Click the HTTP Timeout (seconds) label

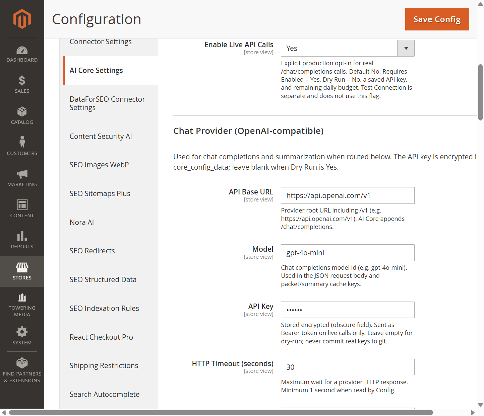click(x=233, y=364)
